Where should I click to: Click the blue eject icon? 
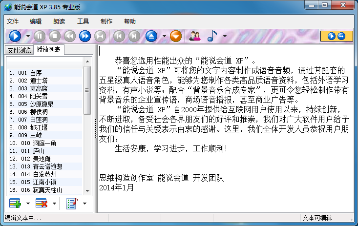[151, 36]
